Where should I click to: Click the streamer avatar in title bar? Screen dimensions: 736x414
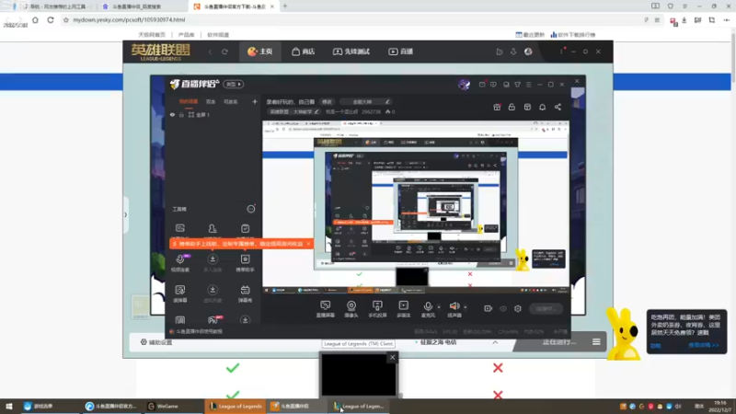click(464, 85)
